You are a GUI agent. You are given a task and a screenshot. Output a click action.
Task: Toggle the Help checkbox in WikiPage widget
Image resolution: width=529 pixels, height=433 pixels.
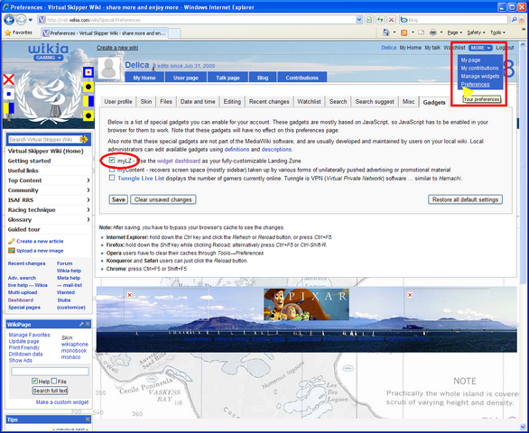pyautogui.click(x=34, y=381)
